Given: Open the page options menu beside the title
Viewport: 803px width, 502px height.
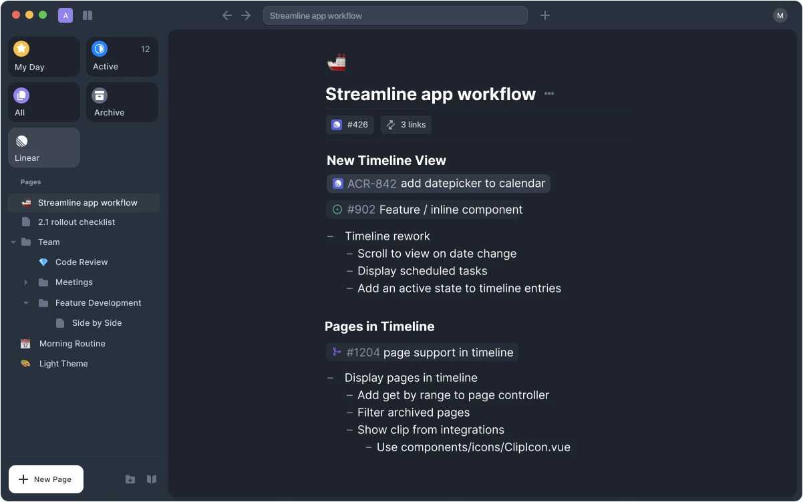Looking at the screenshot, I should tap(549, 94).
